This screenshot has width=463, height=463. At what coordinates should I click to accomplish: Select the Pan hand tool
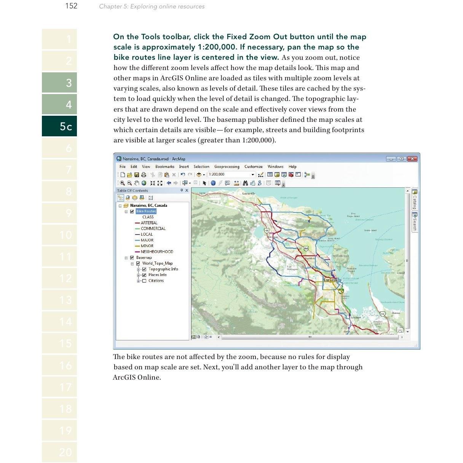tap(136, 183)
